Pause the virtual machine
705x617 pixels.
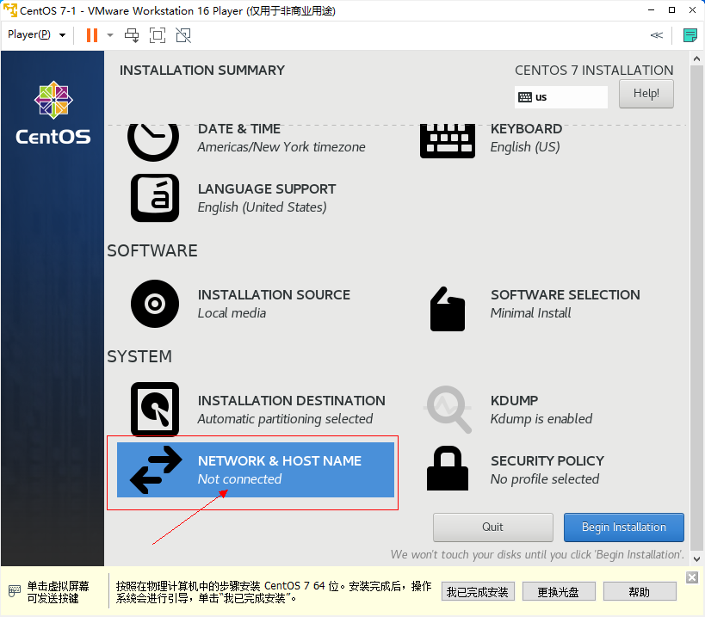pos(92,35)
